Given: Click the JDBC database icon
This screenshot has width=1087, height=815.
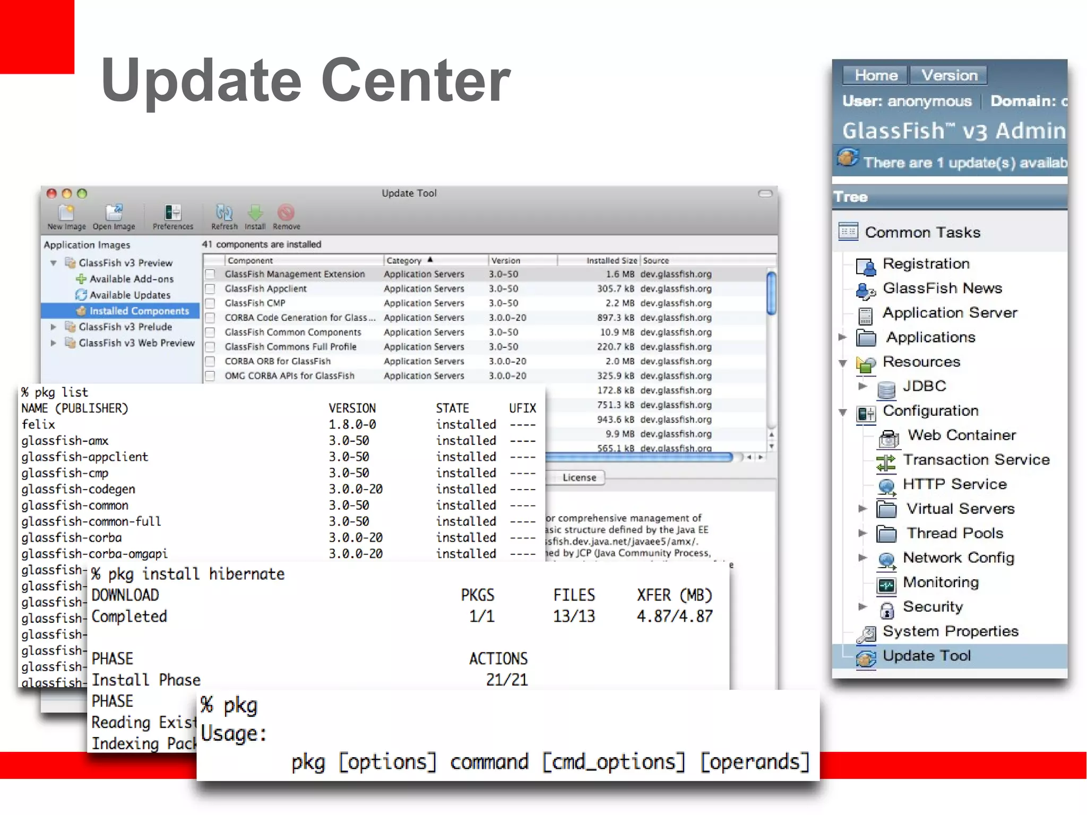Looking at the screenshot, I should click(x=886, y=389).
